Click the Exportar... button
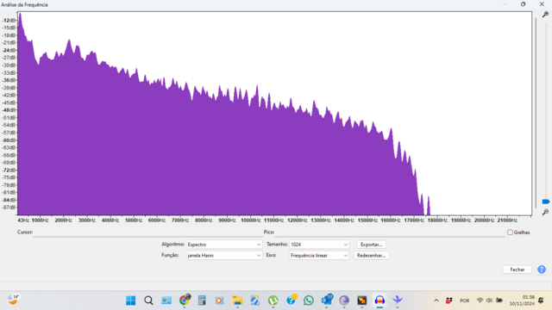Image resolution: width=552 pixels, height=310 pixels. click(371, 245)
